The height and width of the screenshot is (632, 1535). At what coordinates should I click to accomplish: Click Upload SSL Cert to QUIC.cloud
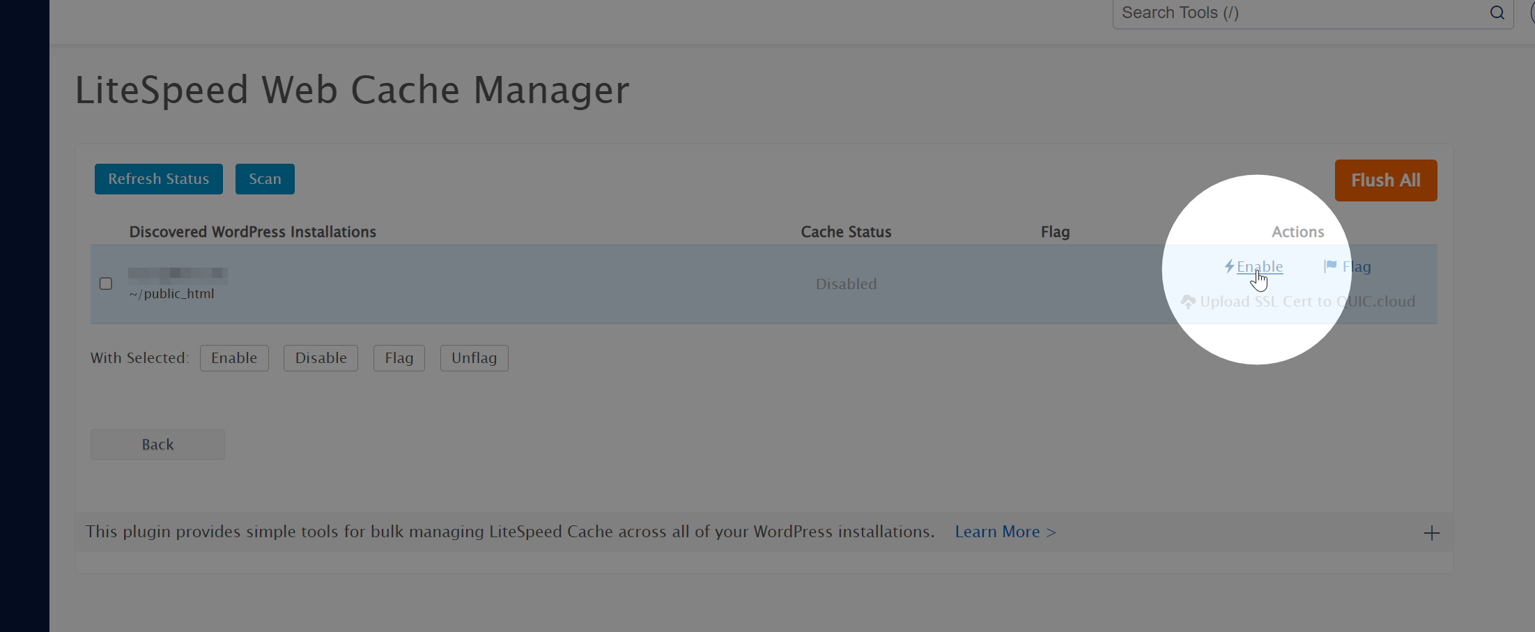(1308, 302)
